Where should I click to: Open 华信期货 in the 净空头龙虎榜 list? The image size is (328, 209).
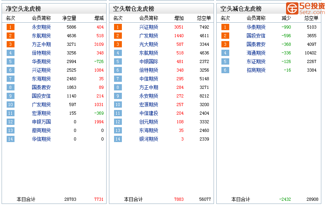click(41, 139)
